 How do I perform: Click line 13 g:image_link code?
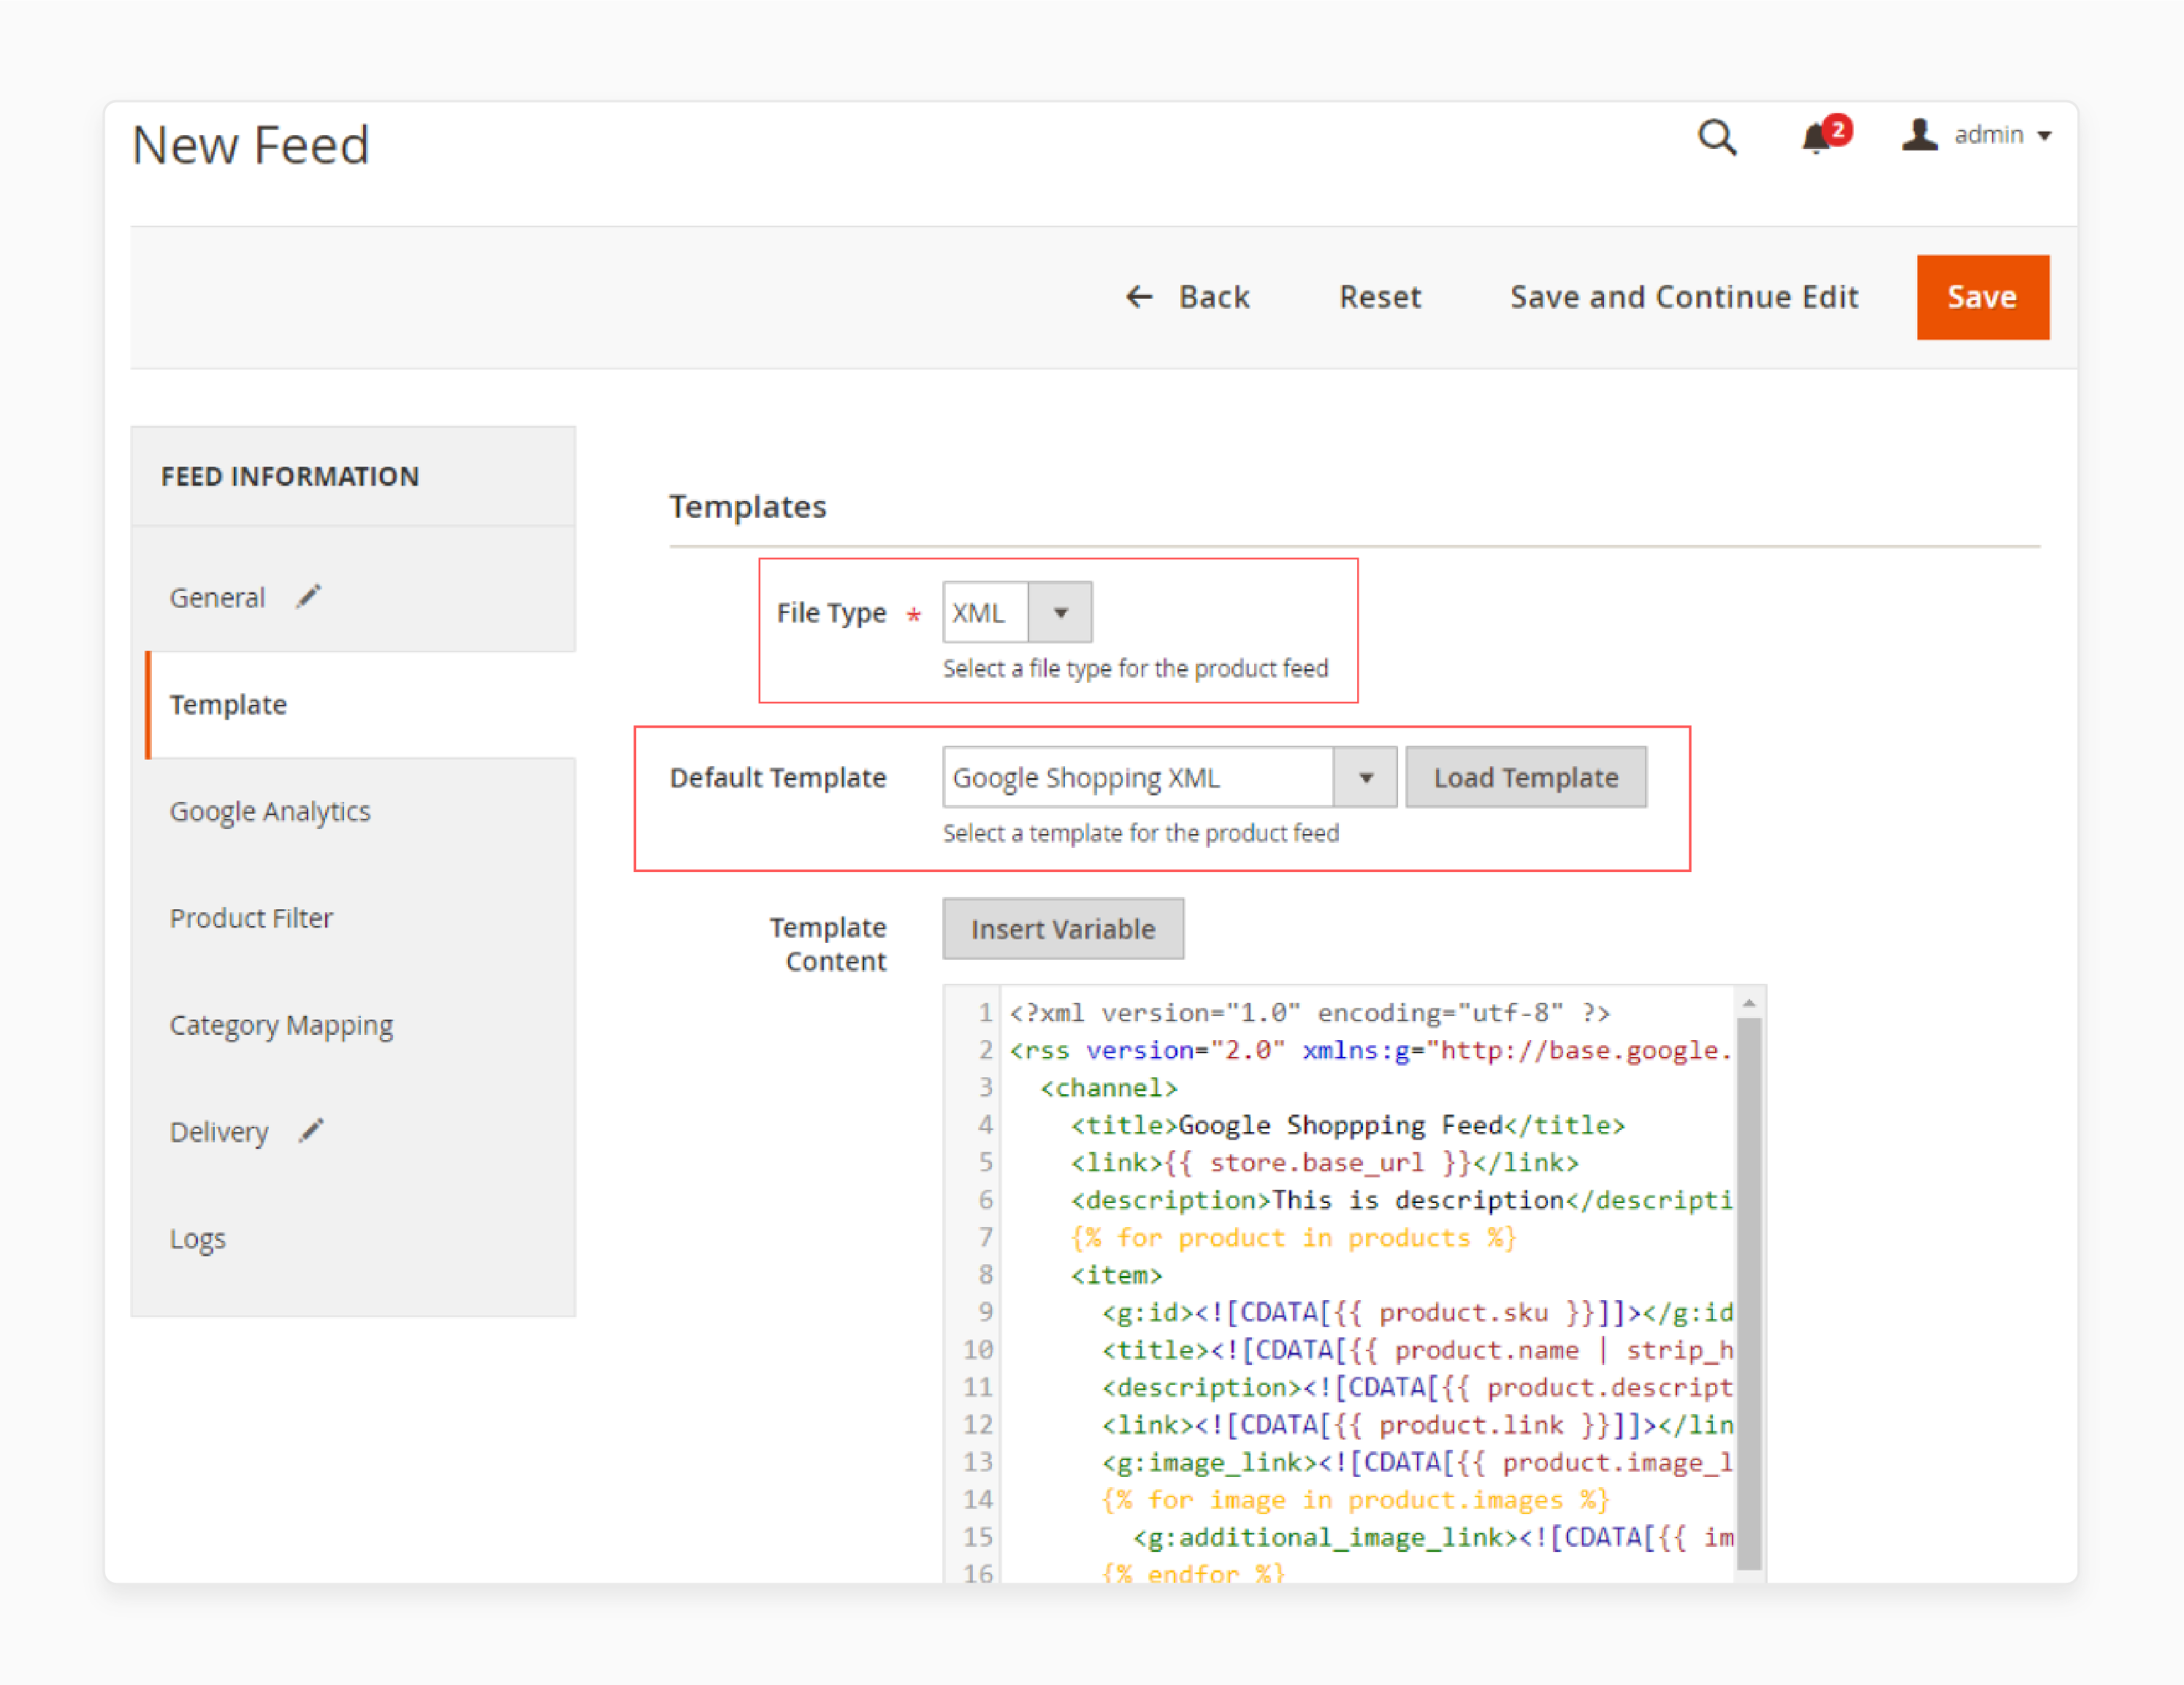[x=1417, y=1463]
